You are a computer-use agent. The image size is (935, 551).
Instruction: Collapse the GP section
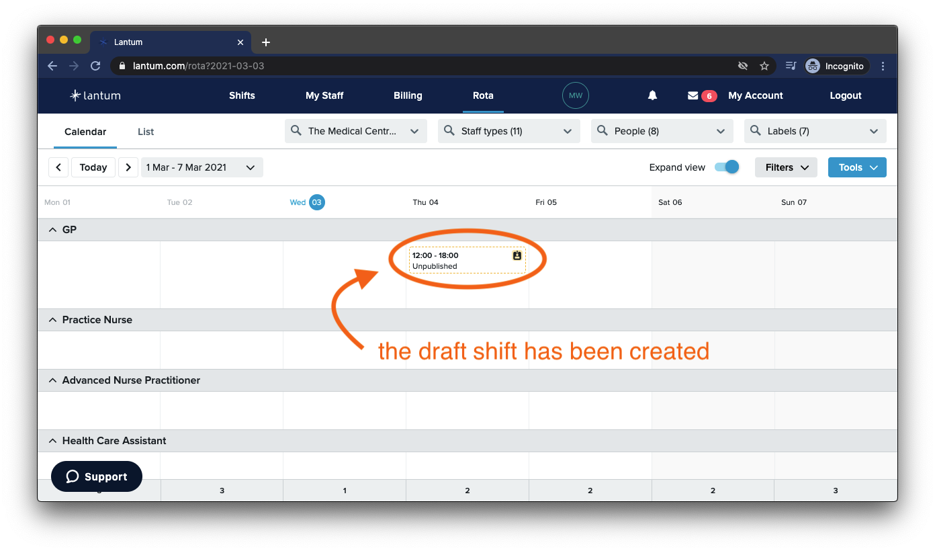pyautogui.click(x=53, y=230)
